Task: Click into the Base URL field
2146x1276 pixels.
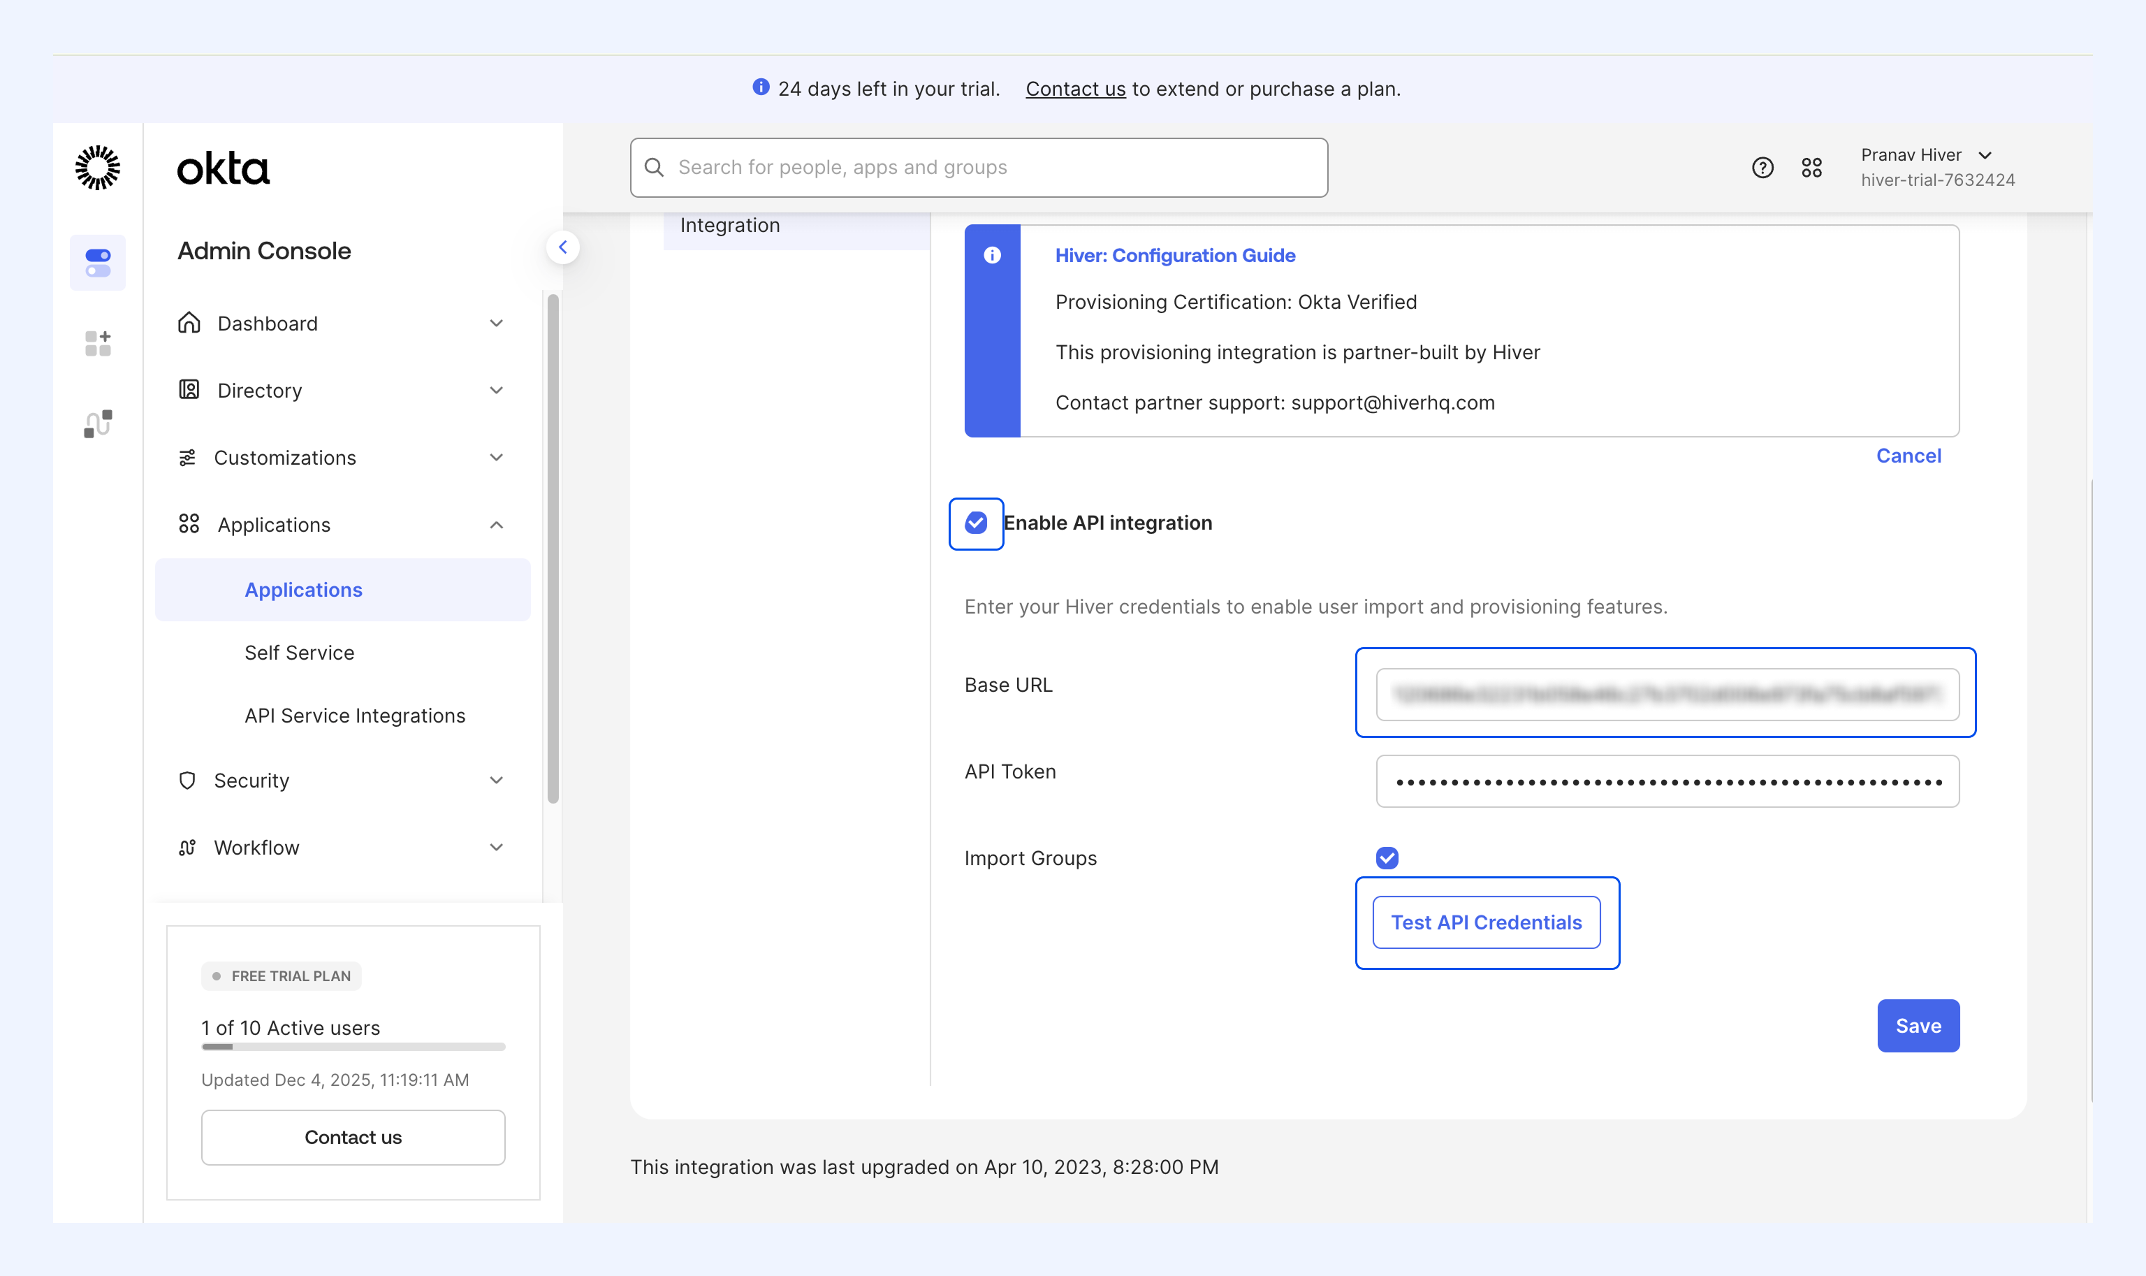Action: click(x=1667, y=694)
